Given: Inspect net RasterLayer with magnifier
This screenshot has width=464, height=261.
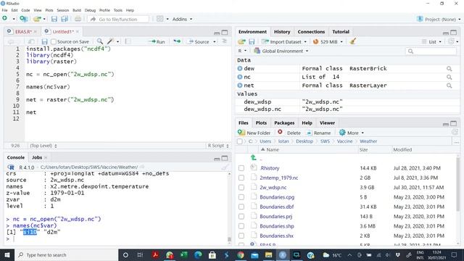Looking at the screenshot, I should 449,86.
